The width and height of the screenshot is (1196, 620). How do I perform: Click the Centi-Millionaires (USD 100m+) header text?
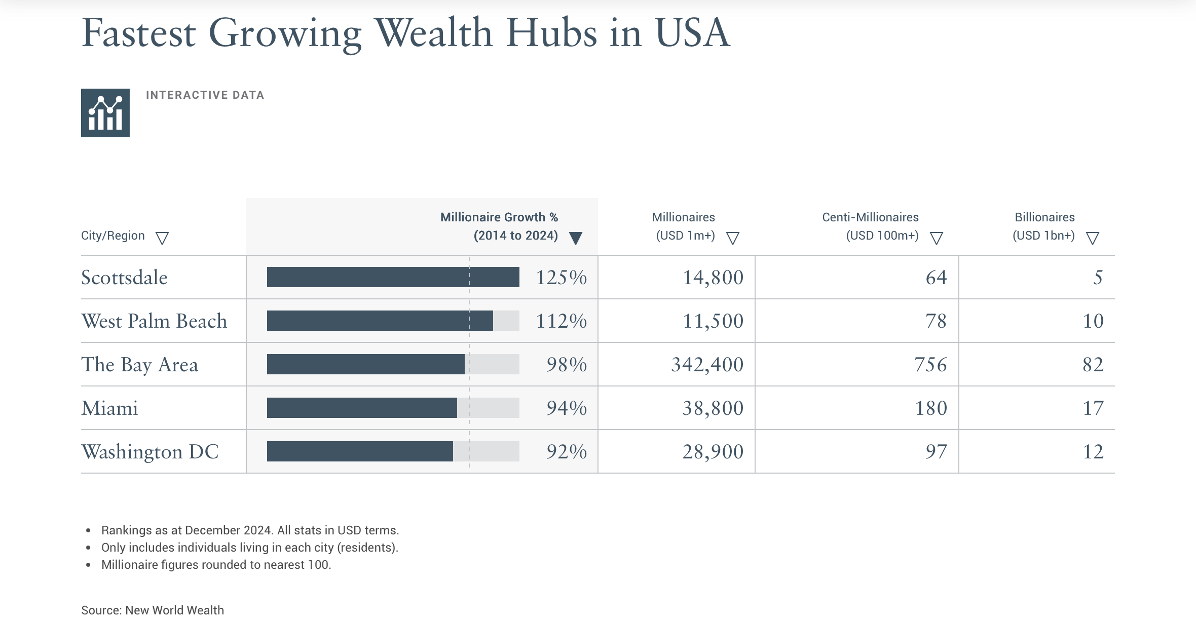point(870,226)
